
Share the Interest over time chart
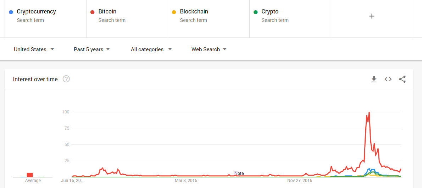pyautogui.click(x=402, y=80)
